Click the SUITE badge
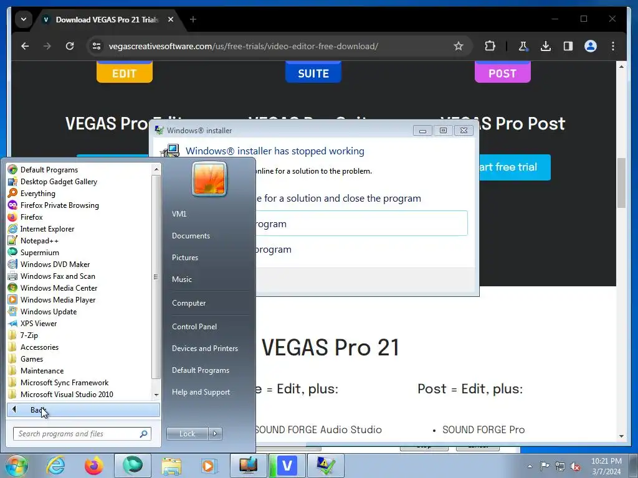Viewport: 638px width, 478px height. (x=313, y=72)
